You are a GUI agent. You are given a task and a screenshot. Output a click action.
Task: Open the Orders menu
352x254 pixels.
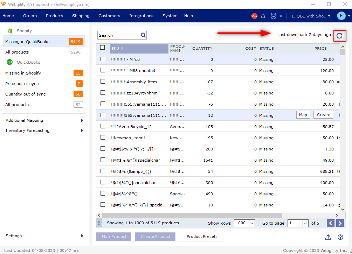coord(30,16)
